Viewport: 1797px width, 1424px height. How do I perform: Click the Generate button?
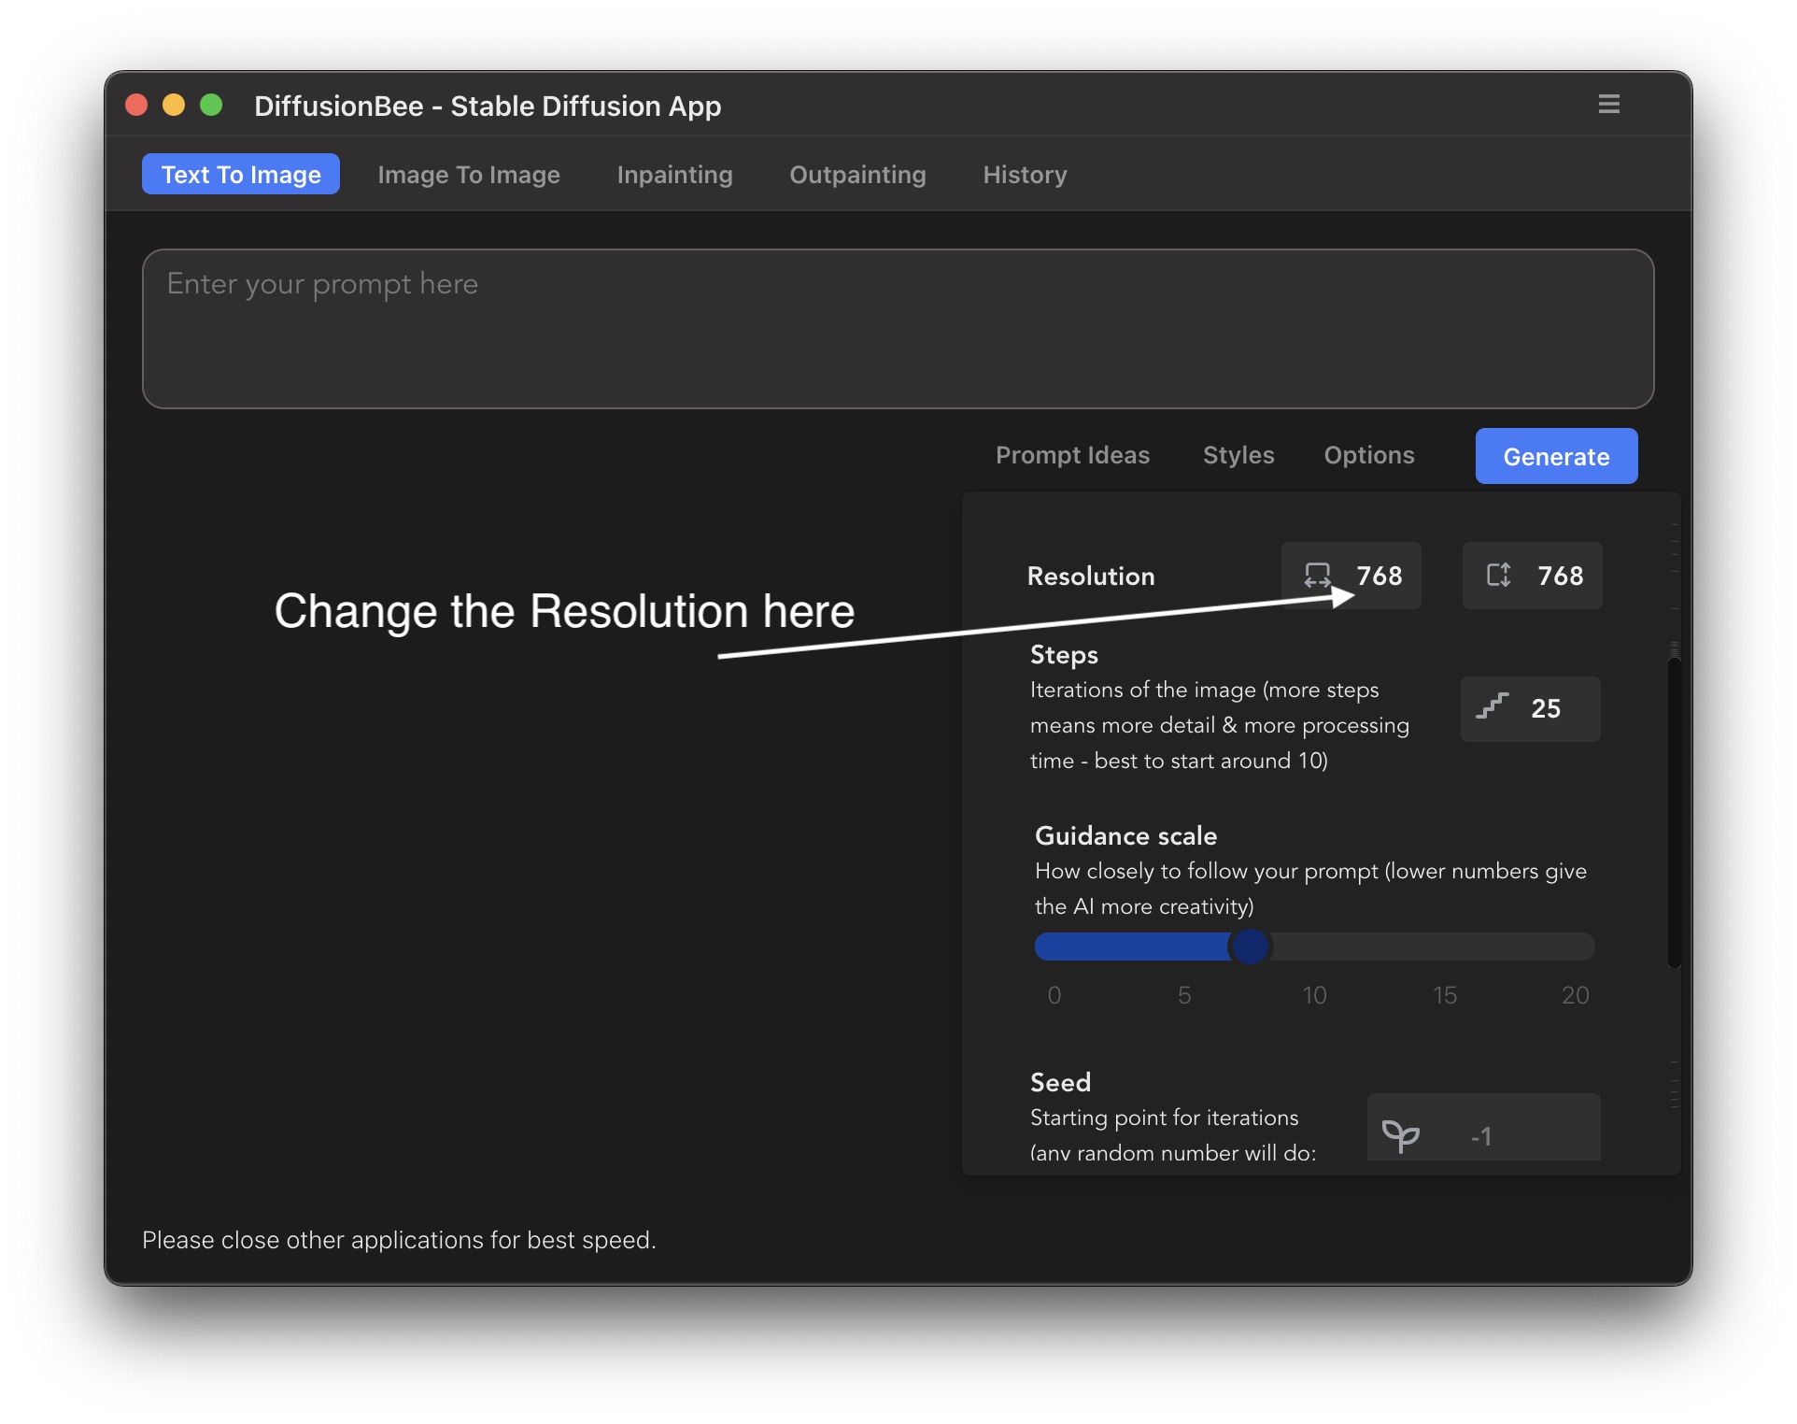tap(1556, 456)
